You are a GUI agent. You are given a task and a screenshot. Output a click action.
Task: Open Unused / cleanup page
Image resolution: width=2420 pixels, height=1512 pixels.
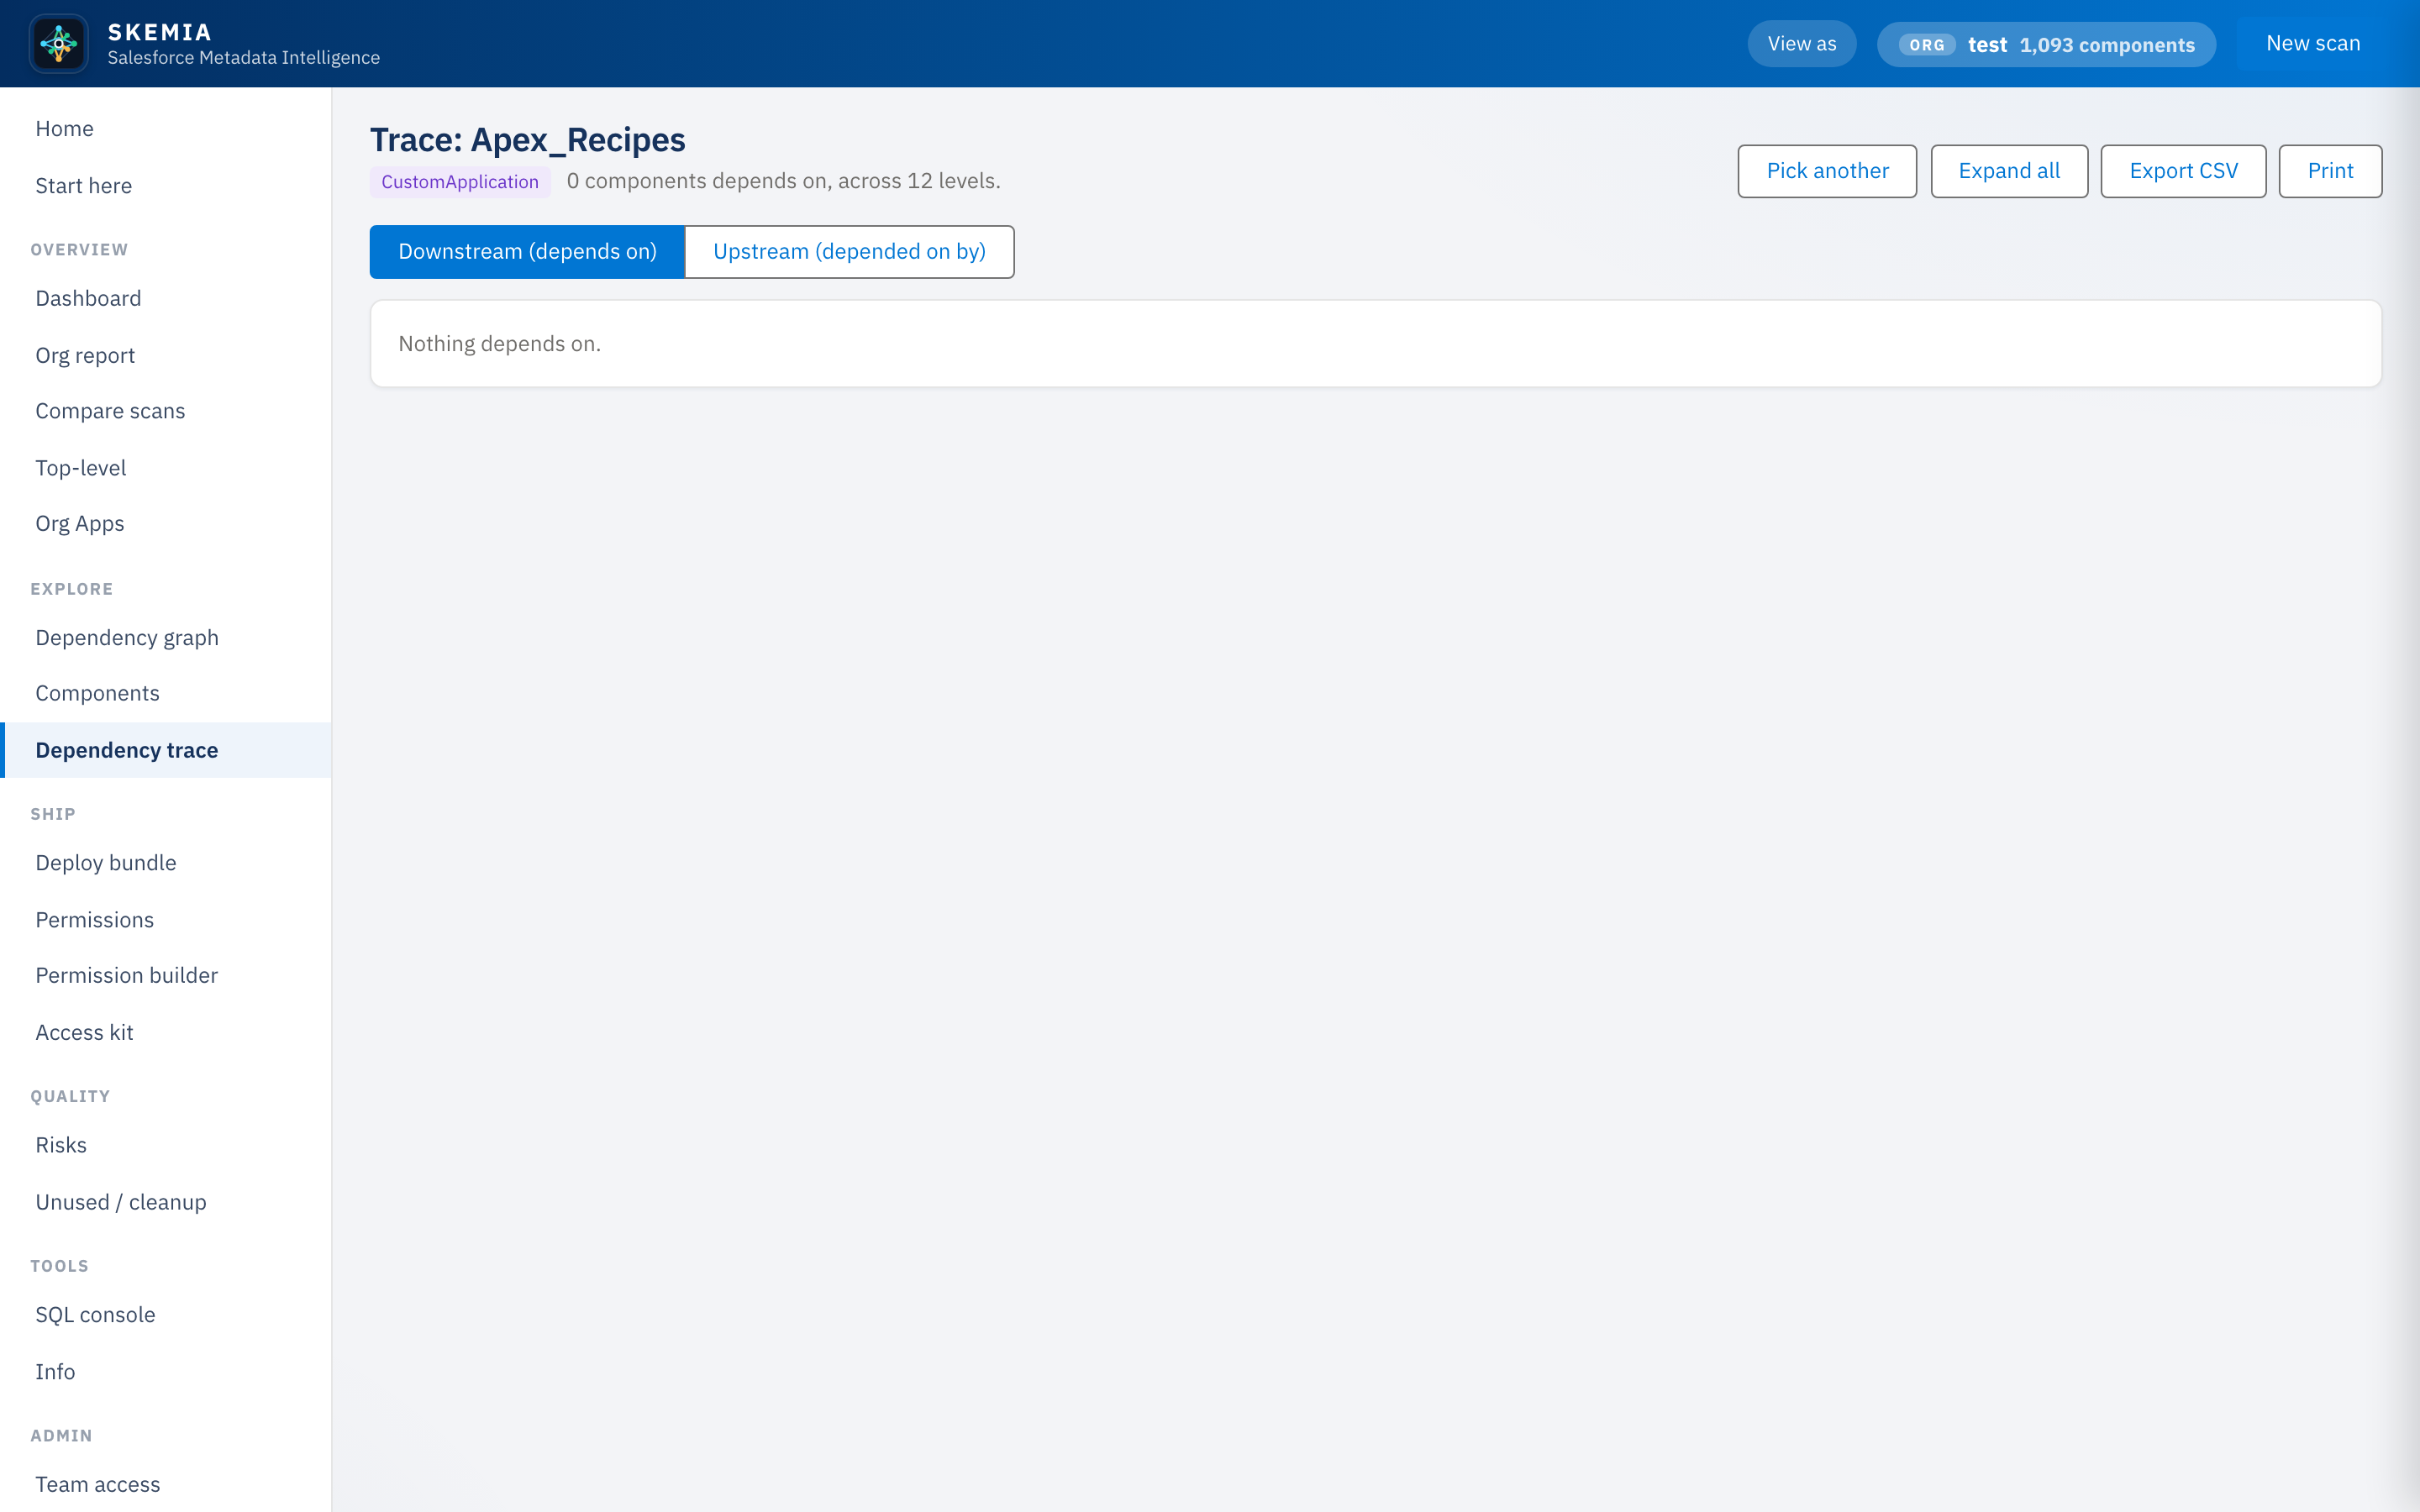(x=166, y=1202)
